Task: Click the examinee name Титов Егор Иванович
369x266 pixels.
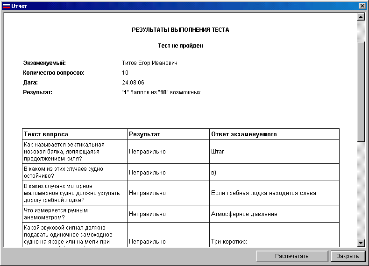Action: point(149,63)
